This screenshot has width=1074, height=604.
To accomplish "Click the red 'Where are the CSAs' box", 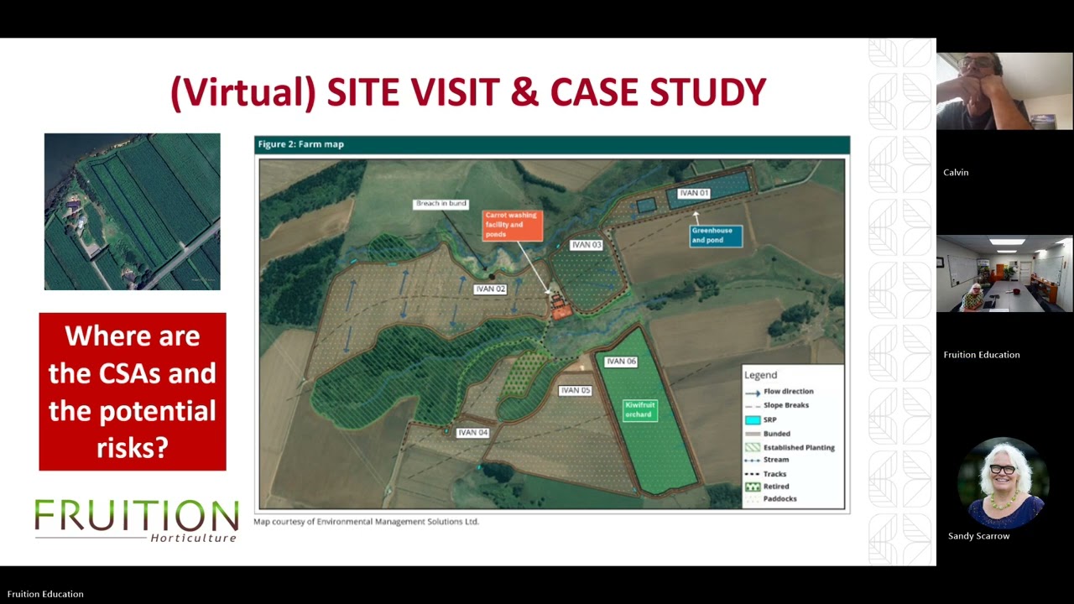I will pos(133,392).
